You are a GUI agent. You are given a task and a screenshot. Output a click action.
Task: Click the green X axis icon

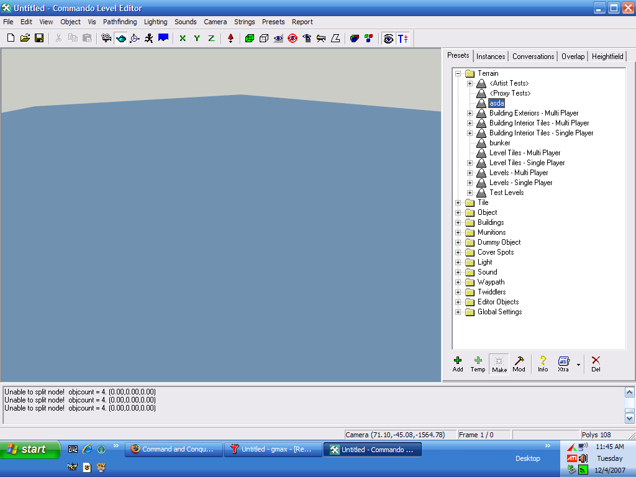coord(183,39)
